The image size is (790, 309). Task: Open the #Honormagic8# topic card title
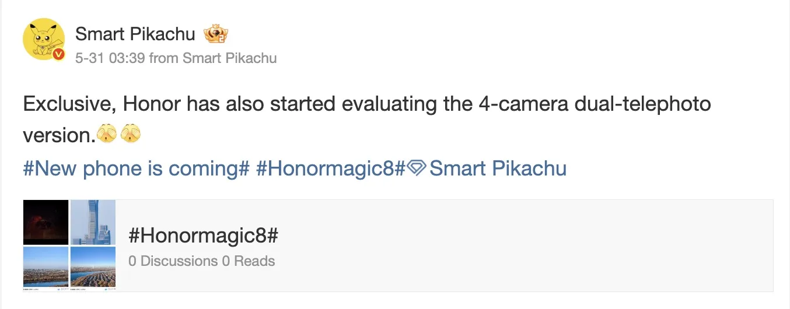pos(203,236)
